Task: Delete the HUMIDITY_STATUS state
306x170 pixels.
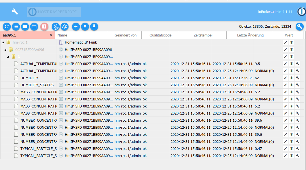Action: [x=291, y=85]
